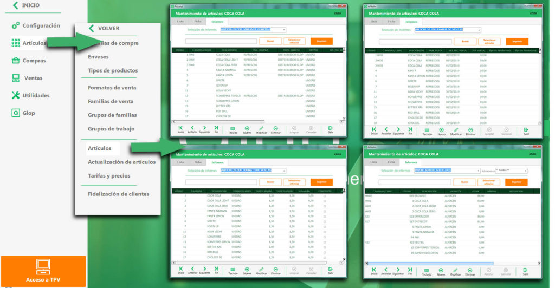
Task: Click Seleccionar artículos in familia de ventas window
Action: (x=489, y=42)
